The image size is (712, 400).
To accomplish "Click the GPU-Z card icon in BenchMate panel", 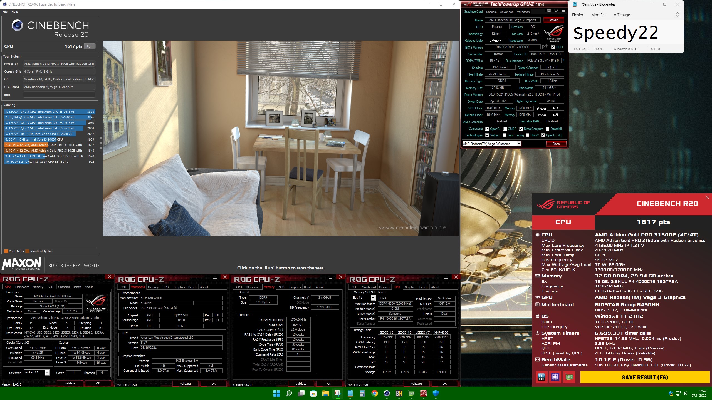I will [x=569, y=377].
